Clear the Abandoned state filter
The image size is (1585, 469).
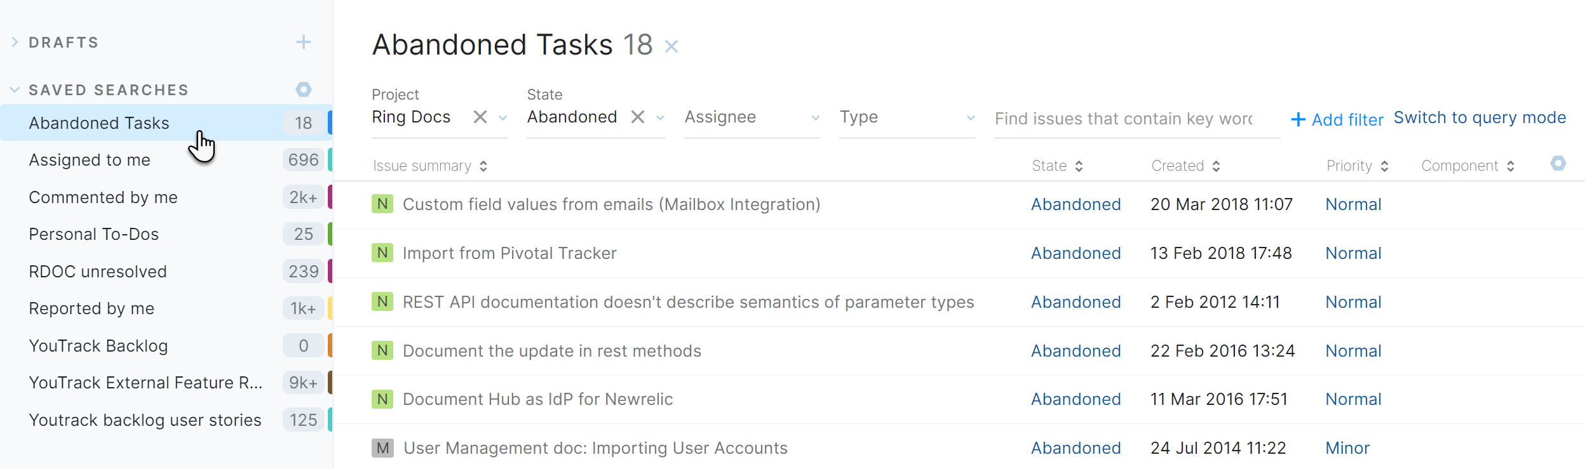(x=638, y=117)
